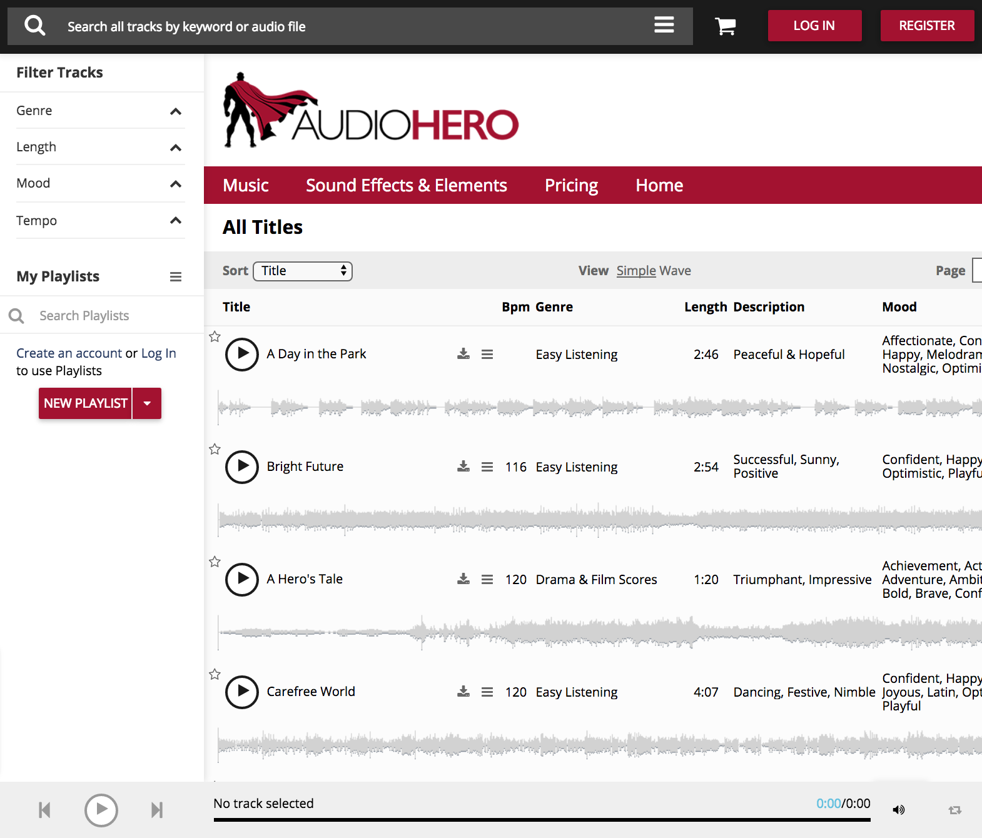Open Sound Effects & Elements menu
This screenshot has height=838, width=982.
pos(407,186)
